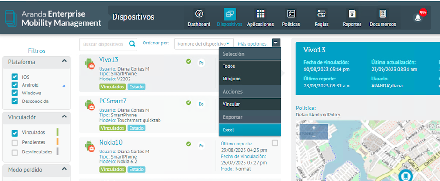Screen dimensions: 440x181
Task: Choose Todos in the selection menu
Action: point(250,66)
